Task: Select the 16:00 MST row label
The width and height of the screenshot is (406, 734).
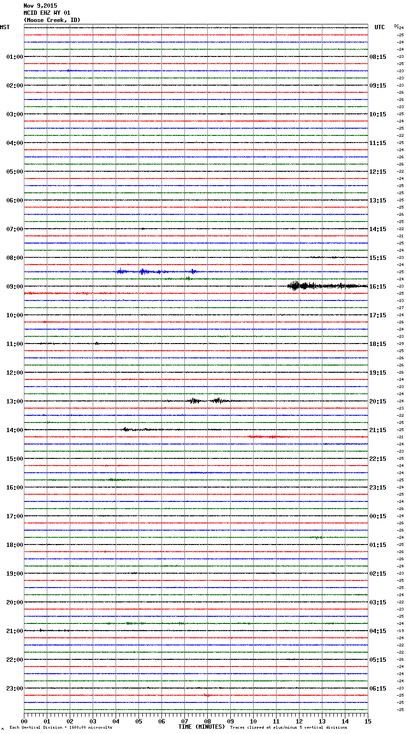Action: 15,488
